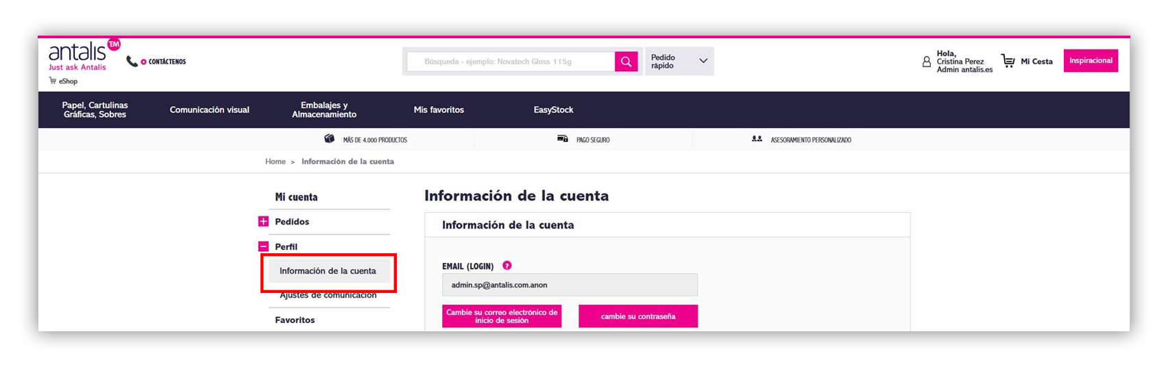Click the Inspiracional button

(x=1090, y=61)
